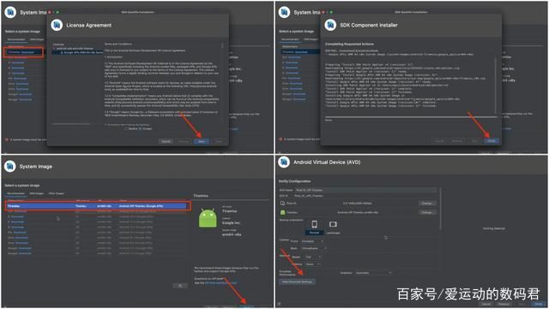Screen dimensions: 549x309
Task: Select the highlighted Tiramisu arm64-v8a row
Action: coord(98,206)
